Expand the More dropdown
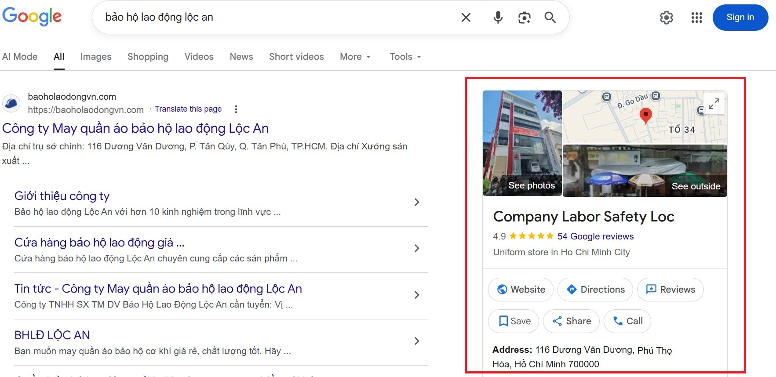 click(355, 57)
